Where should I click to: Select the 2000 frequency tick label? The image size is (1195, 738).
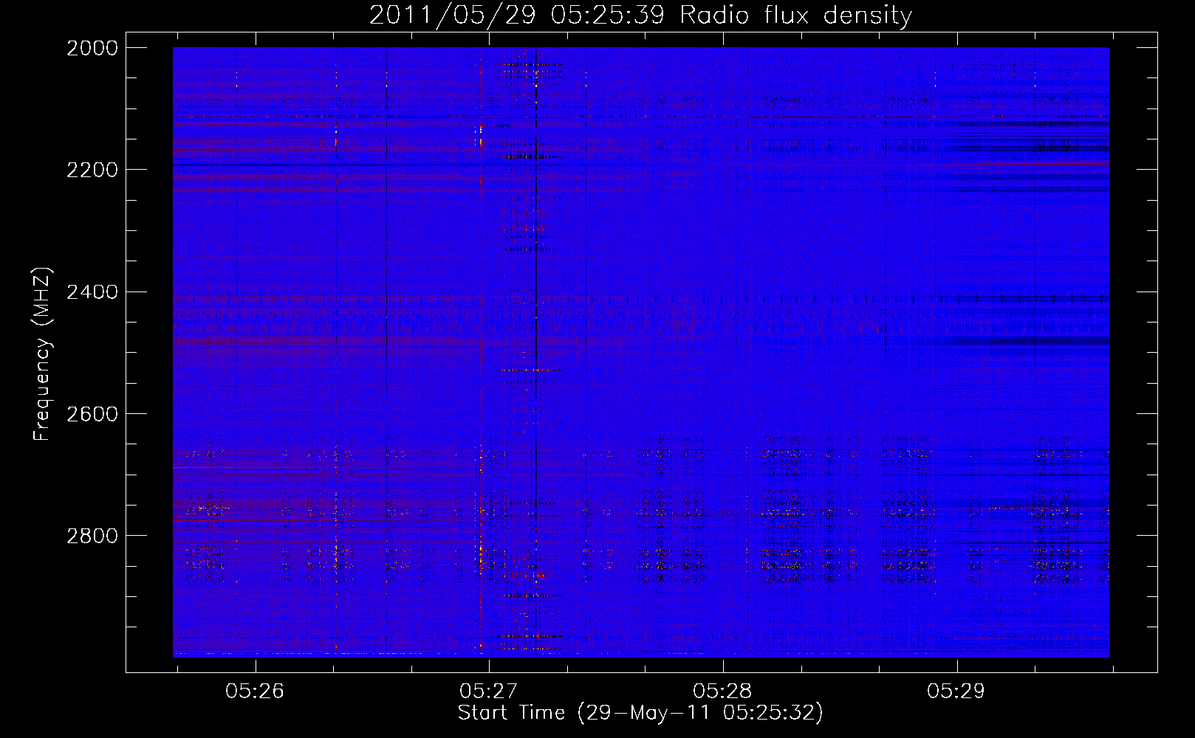click(92, 48)
